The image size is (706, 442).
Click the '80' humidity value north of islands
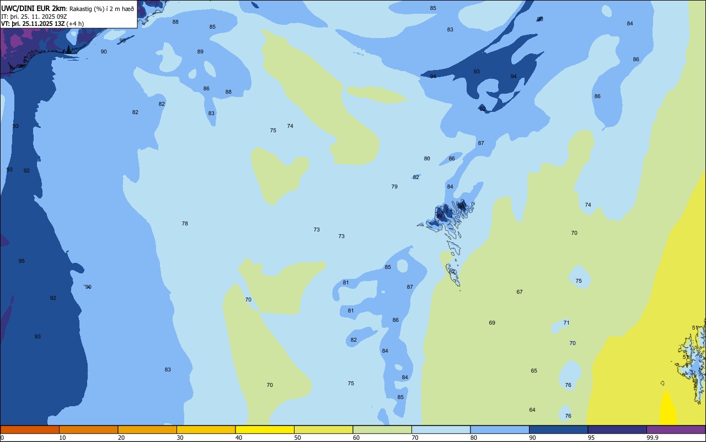[x=427, y=159]
